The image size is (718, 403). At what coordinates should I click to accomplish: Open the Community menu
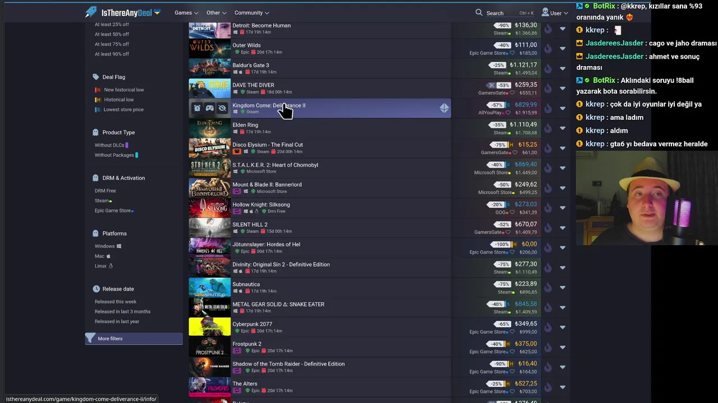tap(252, 13)
